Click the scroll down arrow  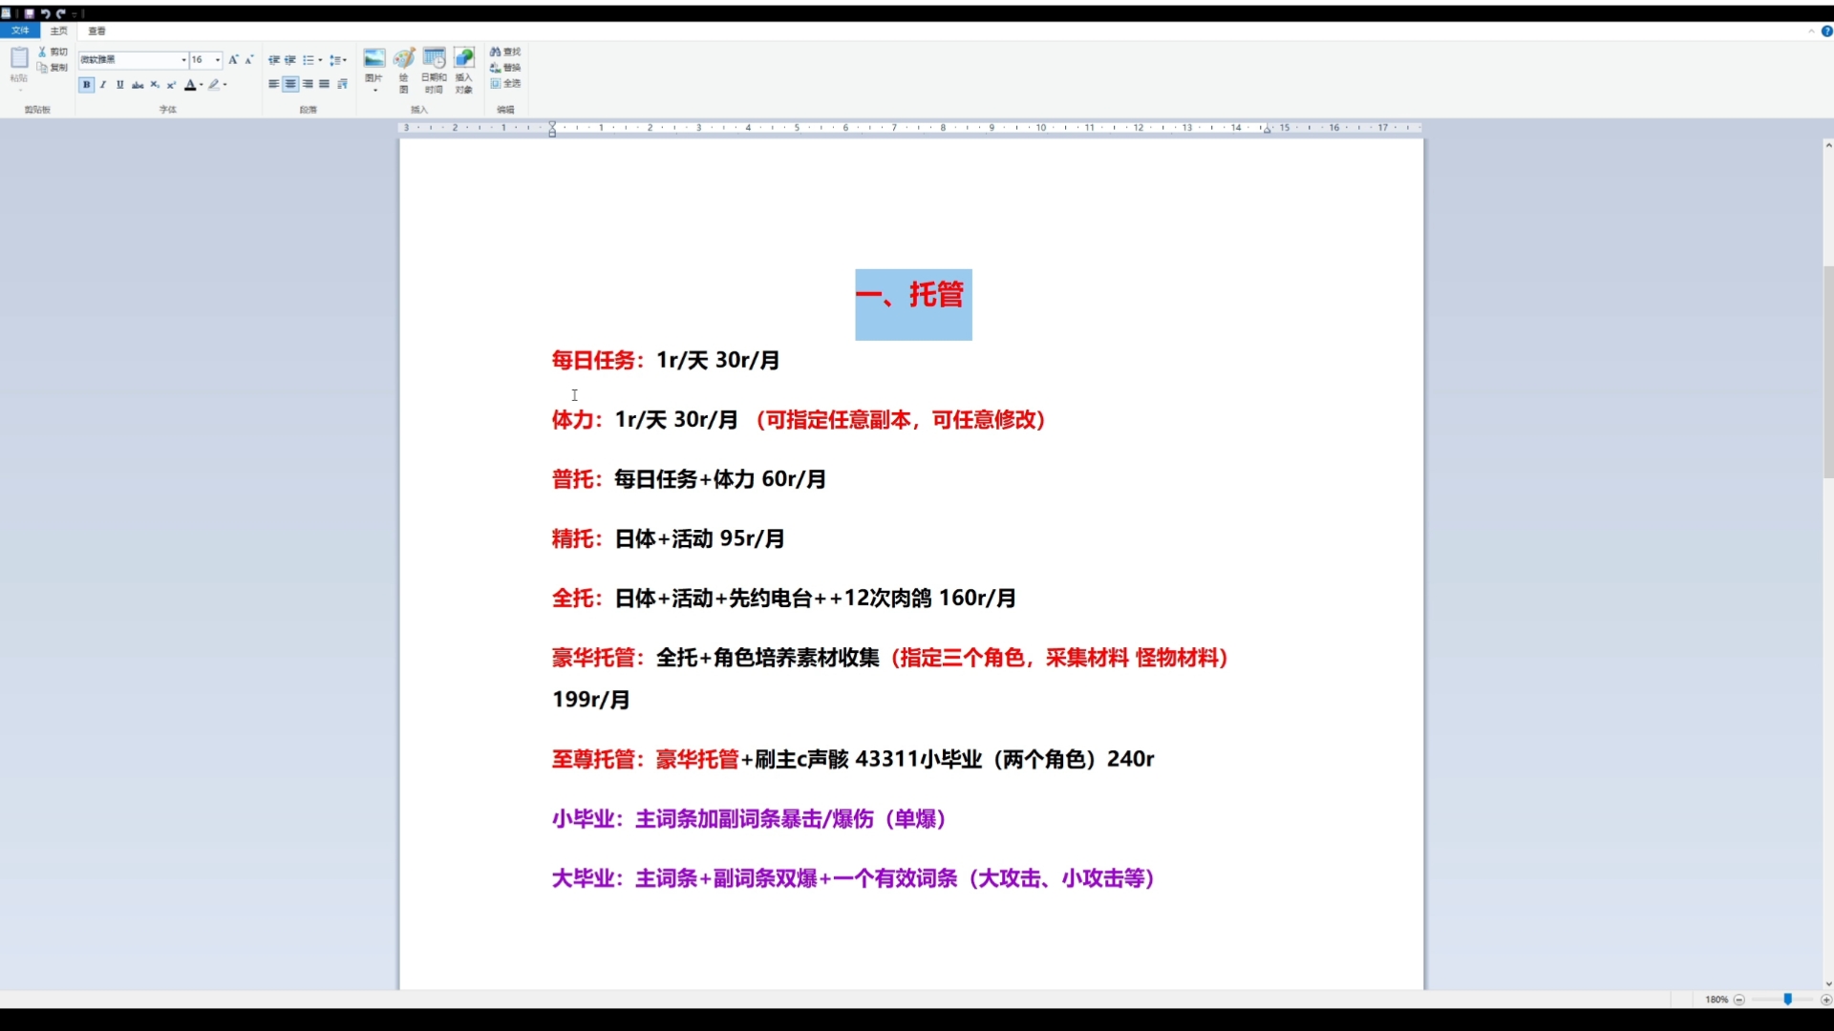(1828, 984)
